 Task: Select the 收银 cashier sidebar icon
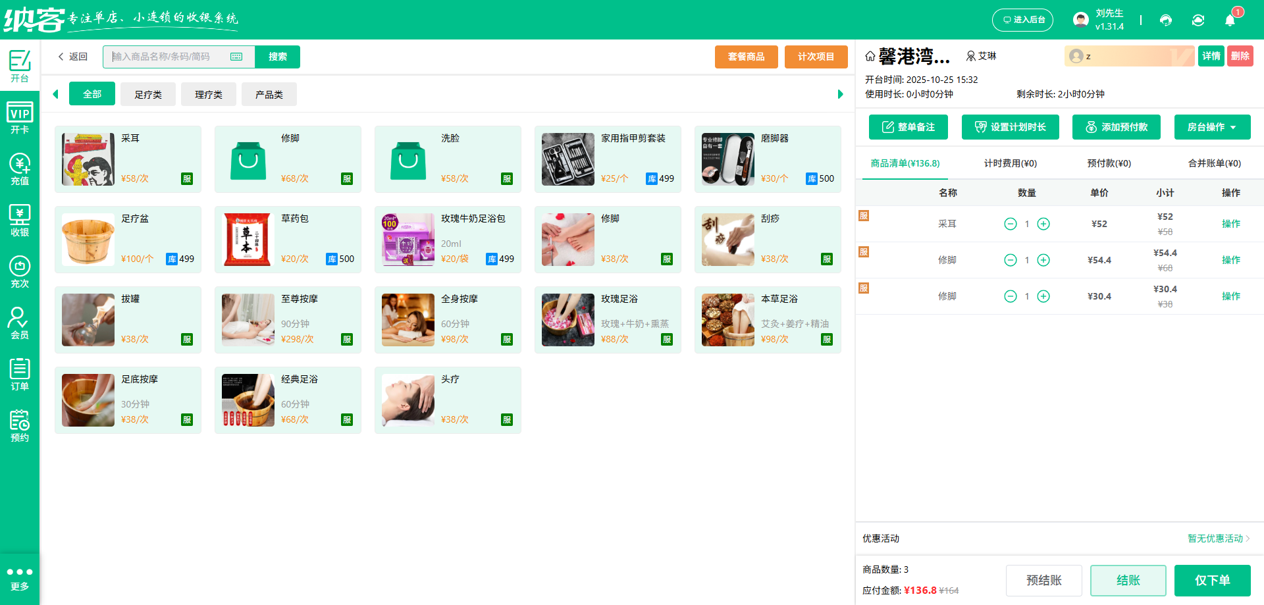point(20,220)
